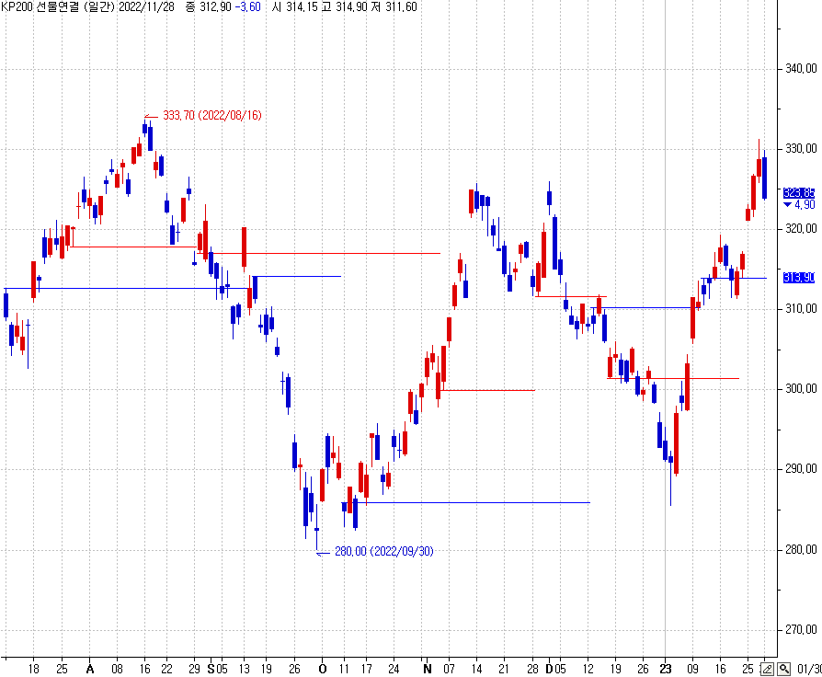Click the blue current price tag 323.85

(x=798, y=192)
